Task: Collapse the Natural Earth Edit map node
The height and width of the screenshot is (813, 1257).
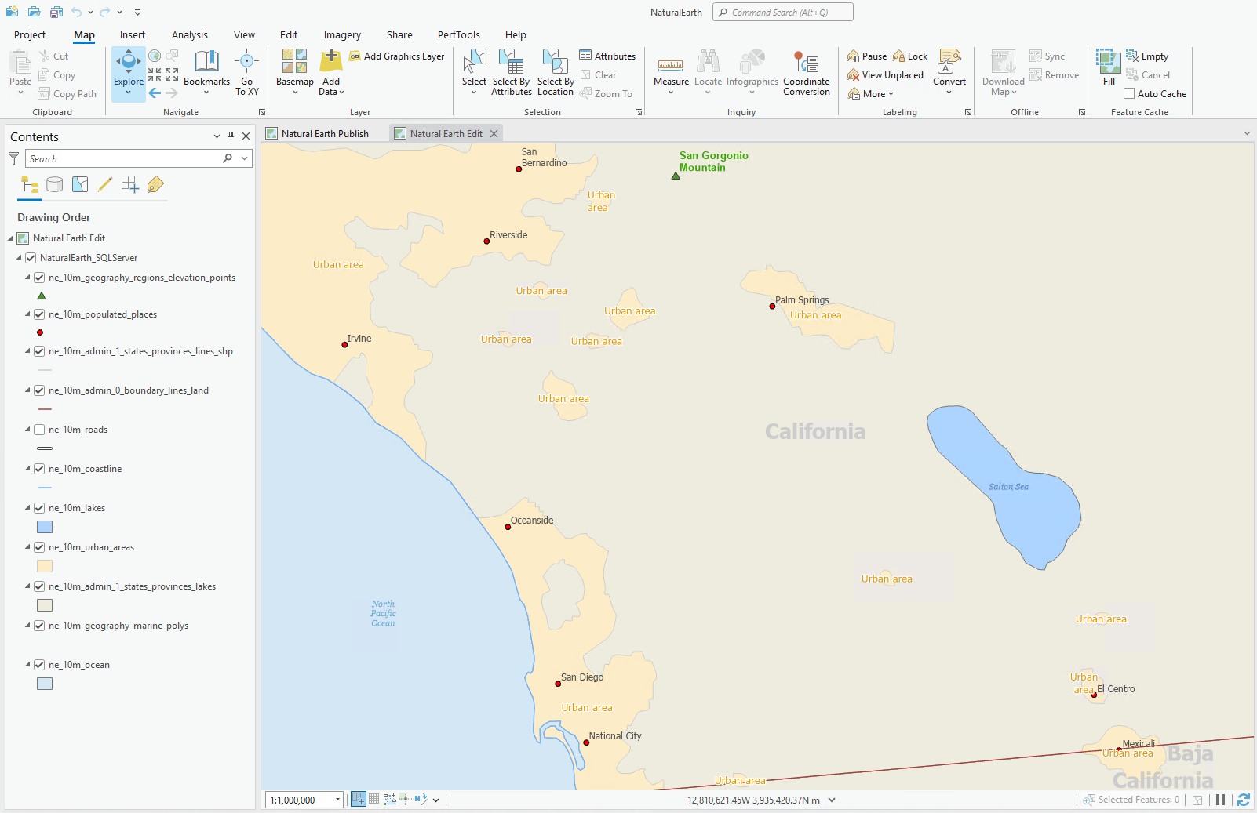Action: [10, 238]
